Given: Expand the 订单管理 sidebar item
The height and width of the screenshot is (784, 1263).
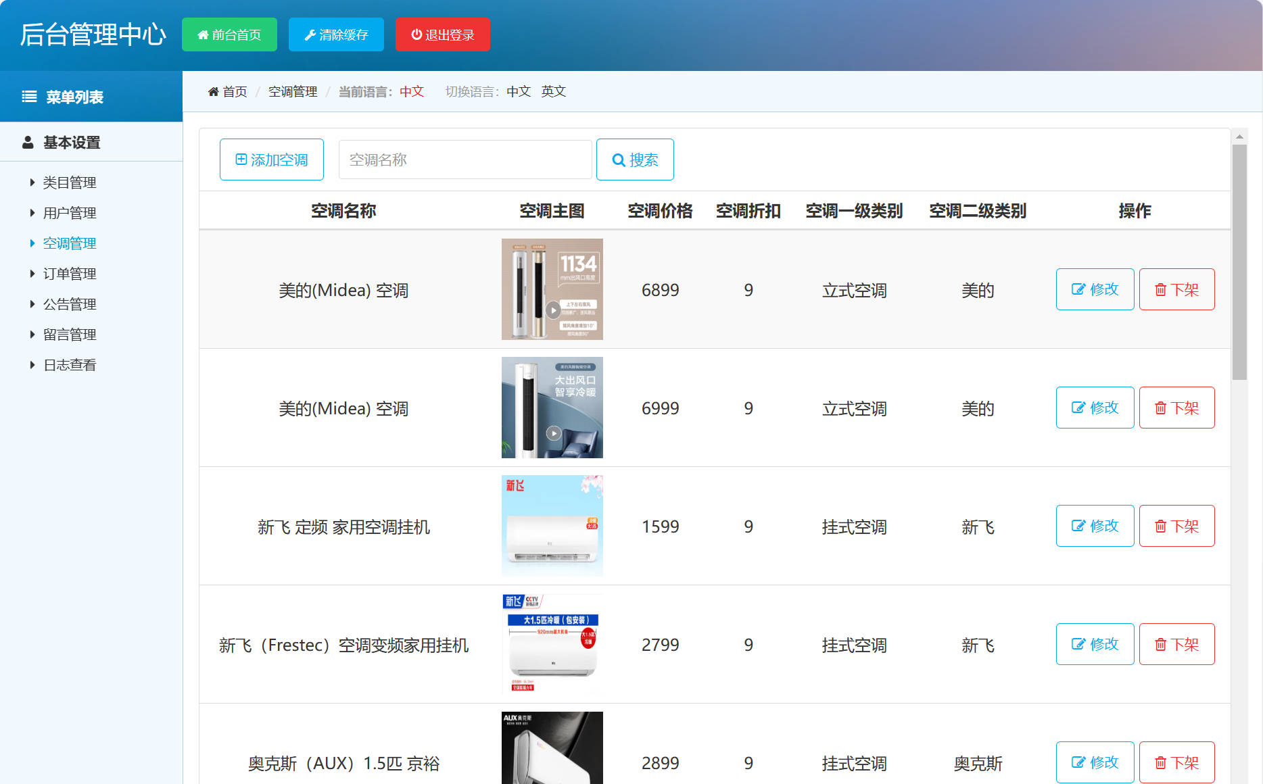Looking at the screenshot, I should click(70, 273).
